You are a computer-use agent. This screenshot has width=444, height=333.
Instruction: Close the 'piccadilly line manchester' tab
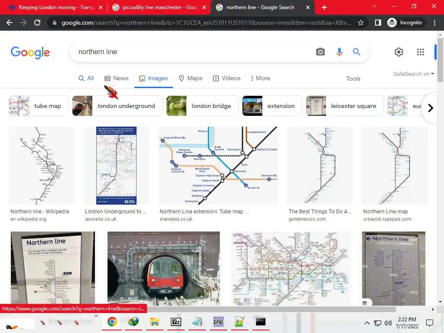click(x=204, y=7)
